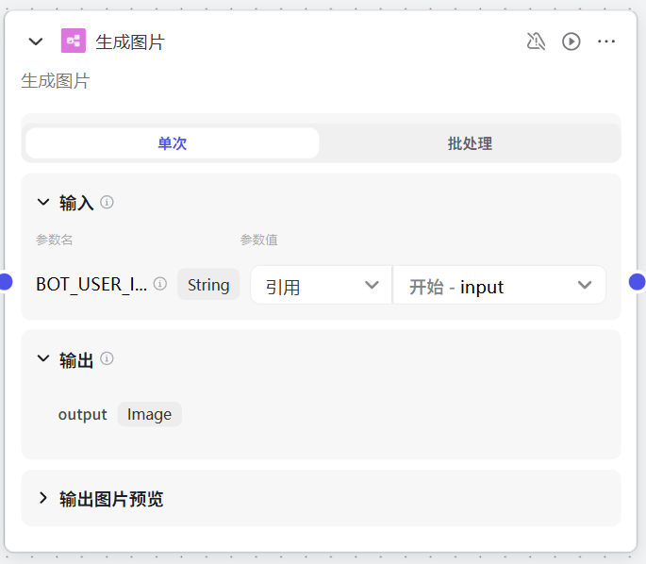Collapse the 输入 section
Viewport: 646px width, 564px height.
click(42, 202)
